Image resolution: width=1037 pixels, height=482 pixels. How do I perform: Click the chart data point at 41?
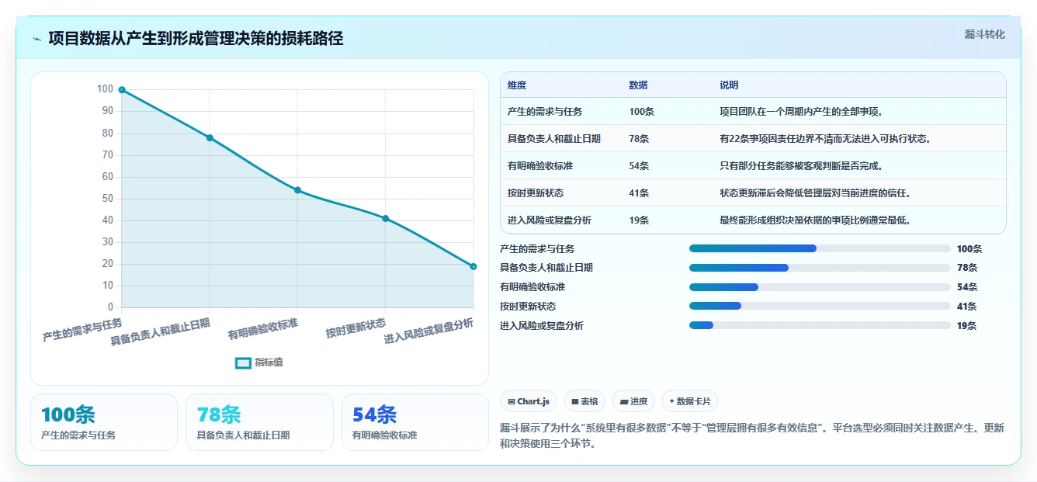tap(385, 219)
